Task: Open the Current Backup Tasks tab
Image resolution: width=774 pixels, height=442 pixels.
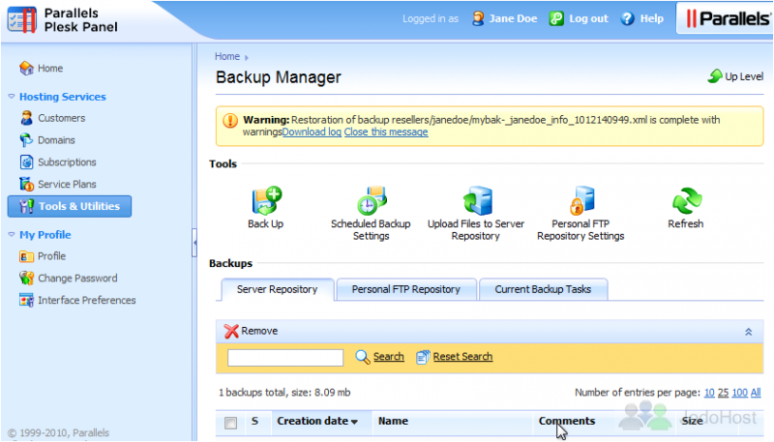Action: (x=543, y=289)
